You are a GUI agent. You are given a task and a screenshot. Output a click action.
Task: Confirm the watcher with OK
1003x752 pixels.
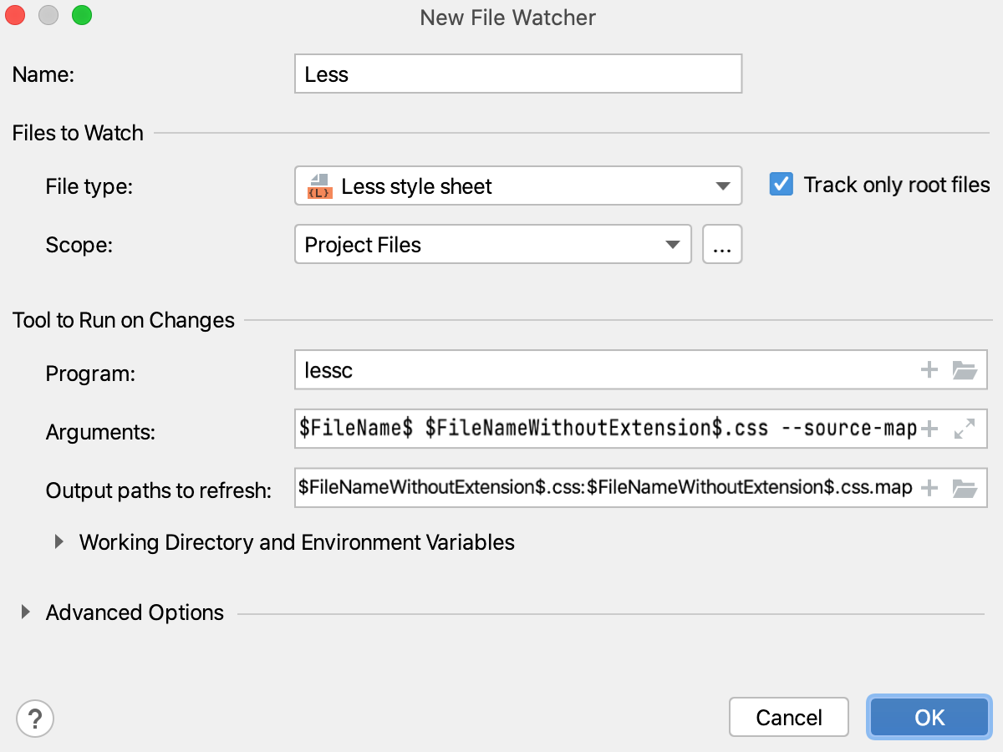point(929,717)
